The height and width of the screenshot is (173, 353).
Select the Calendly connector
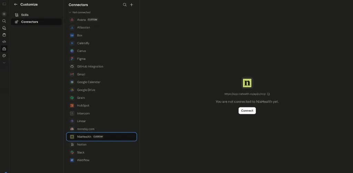[x=102, y=43]
